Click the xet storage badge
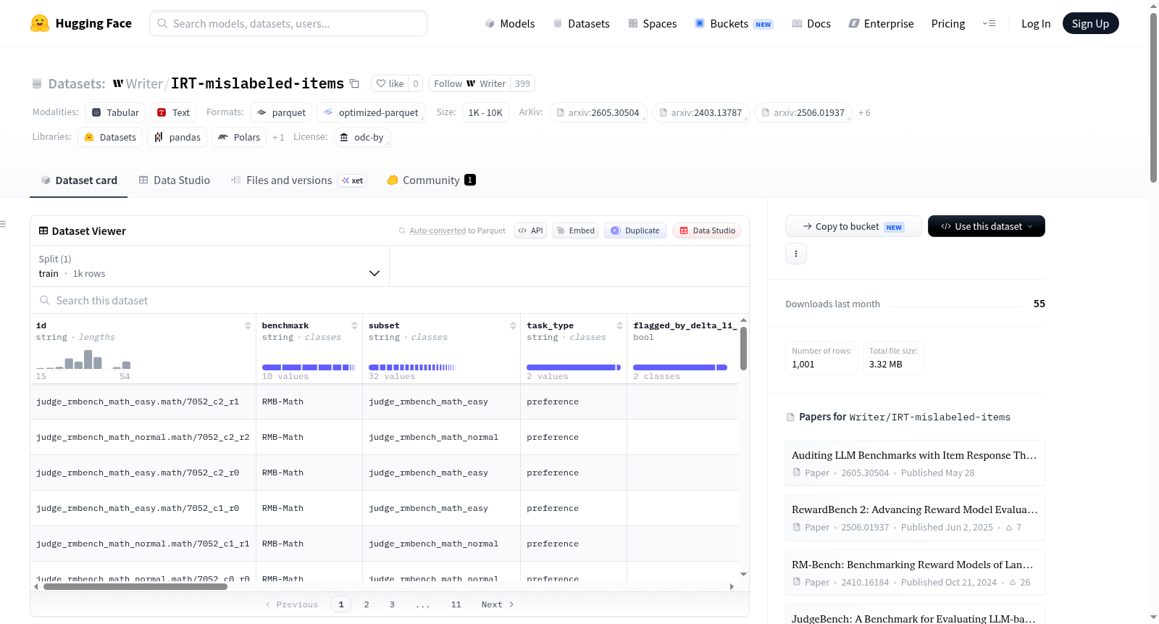 pos(353,180)
